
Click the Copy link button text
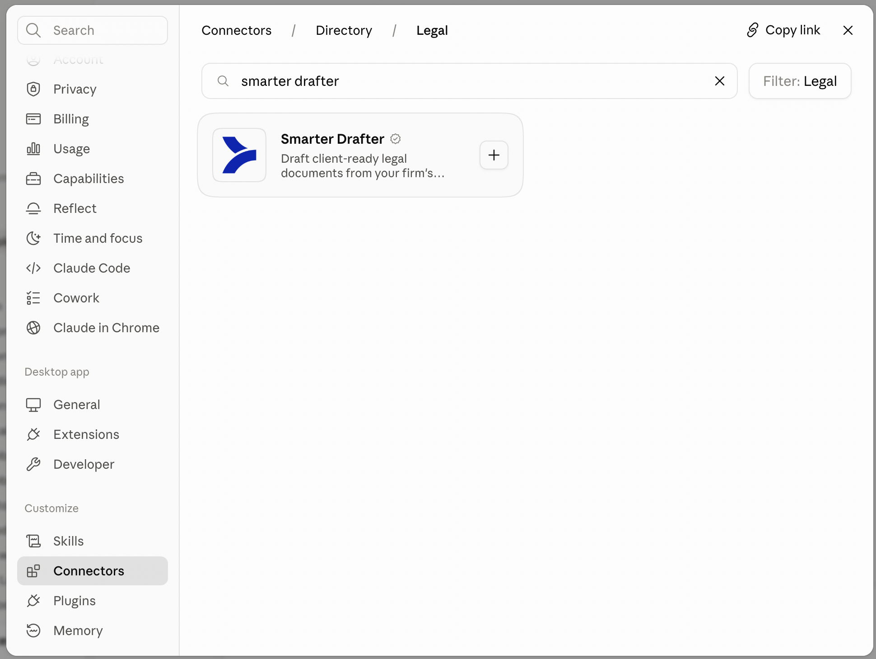793,30
